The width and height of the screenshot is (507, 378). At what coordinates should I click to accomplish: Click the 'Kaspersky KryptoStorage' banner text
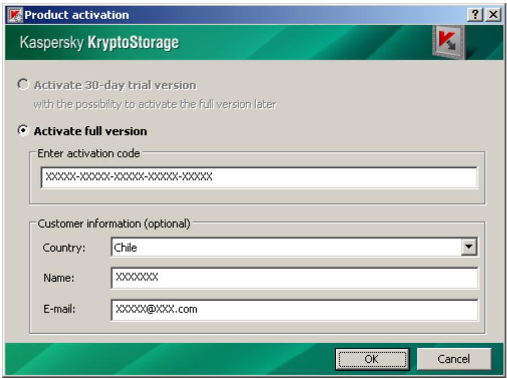(x=99, y=42)
